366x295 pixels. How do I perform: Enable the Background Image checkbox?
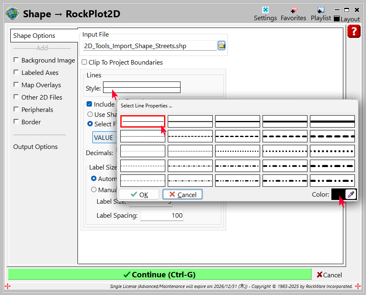(x=16, y=60)
